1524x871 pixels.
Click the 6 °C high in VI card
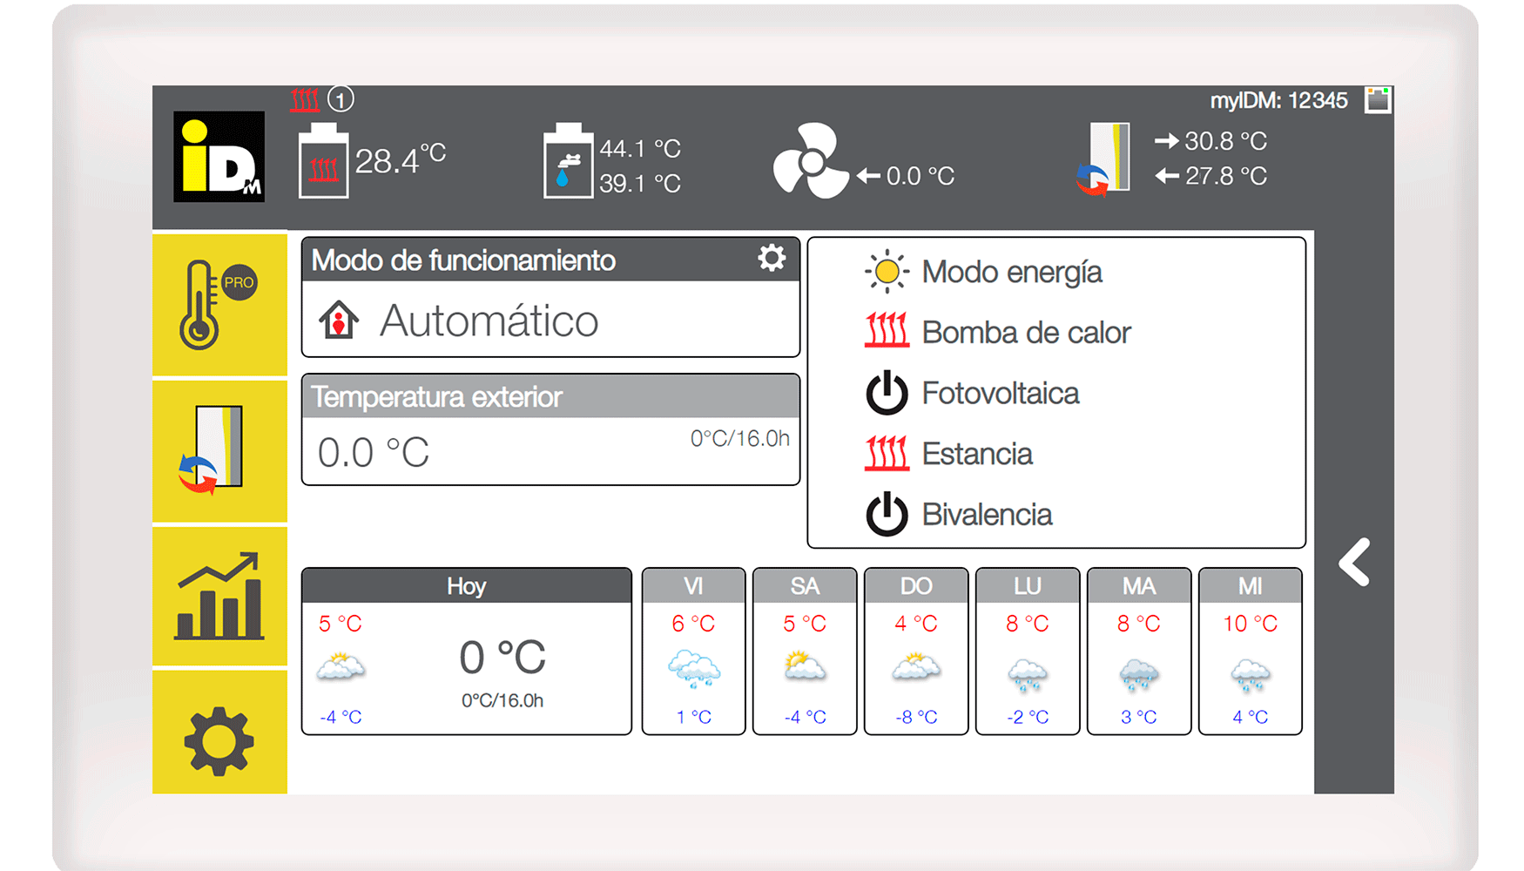pyautogui.click(x=693, y=624)
